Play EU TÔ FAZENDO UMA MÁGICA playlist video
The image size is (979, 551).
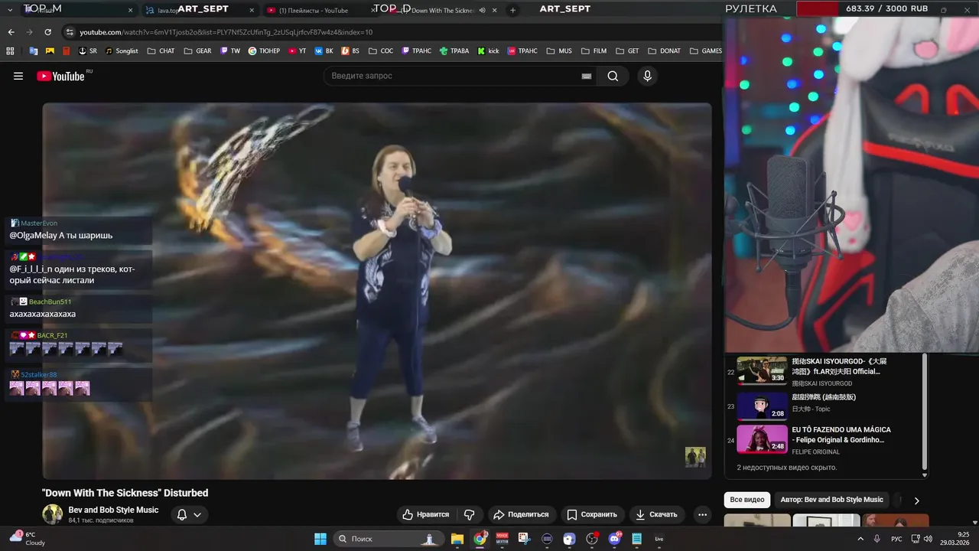(822, 440)
